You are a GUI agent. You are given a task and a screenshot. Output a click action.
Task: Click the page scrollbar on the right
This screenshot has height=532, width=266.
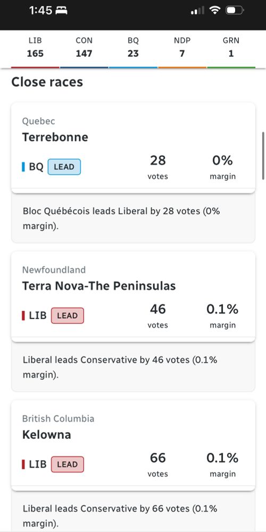[x=263, y=156]
